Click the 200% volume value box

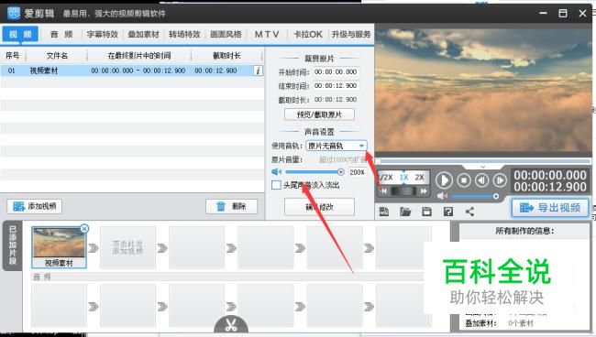click(x=357, y=172)
